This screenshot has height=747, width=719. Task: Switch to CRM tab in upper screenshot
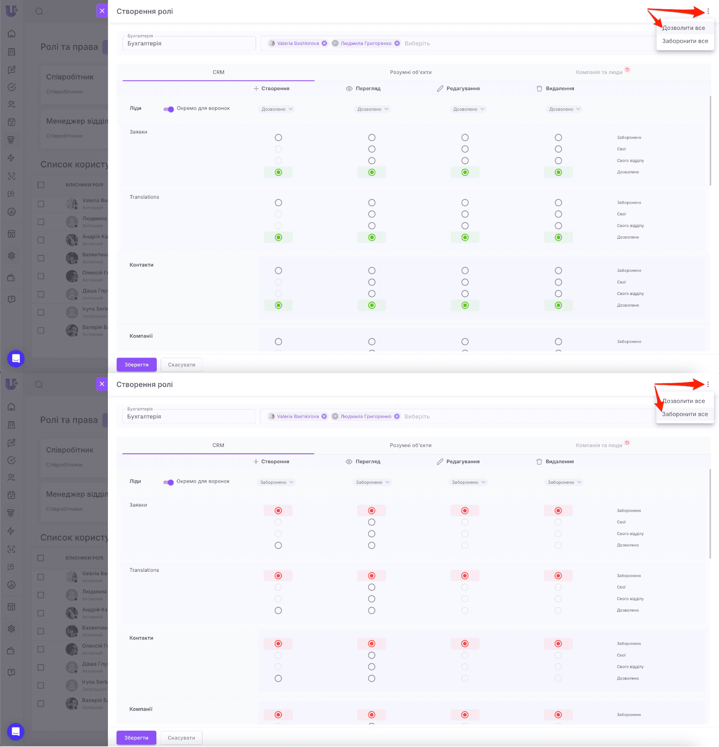(218, 72)
